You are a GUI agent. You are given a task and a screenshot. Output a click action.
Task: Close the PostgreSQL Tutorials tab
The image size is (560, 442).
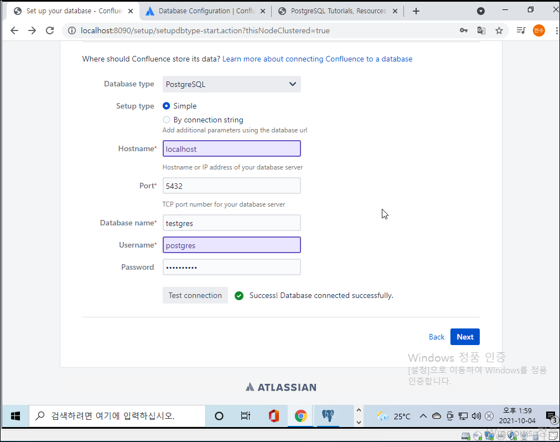pos(395,11)
